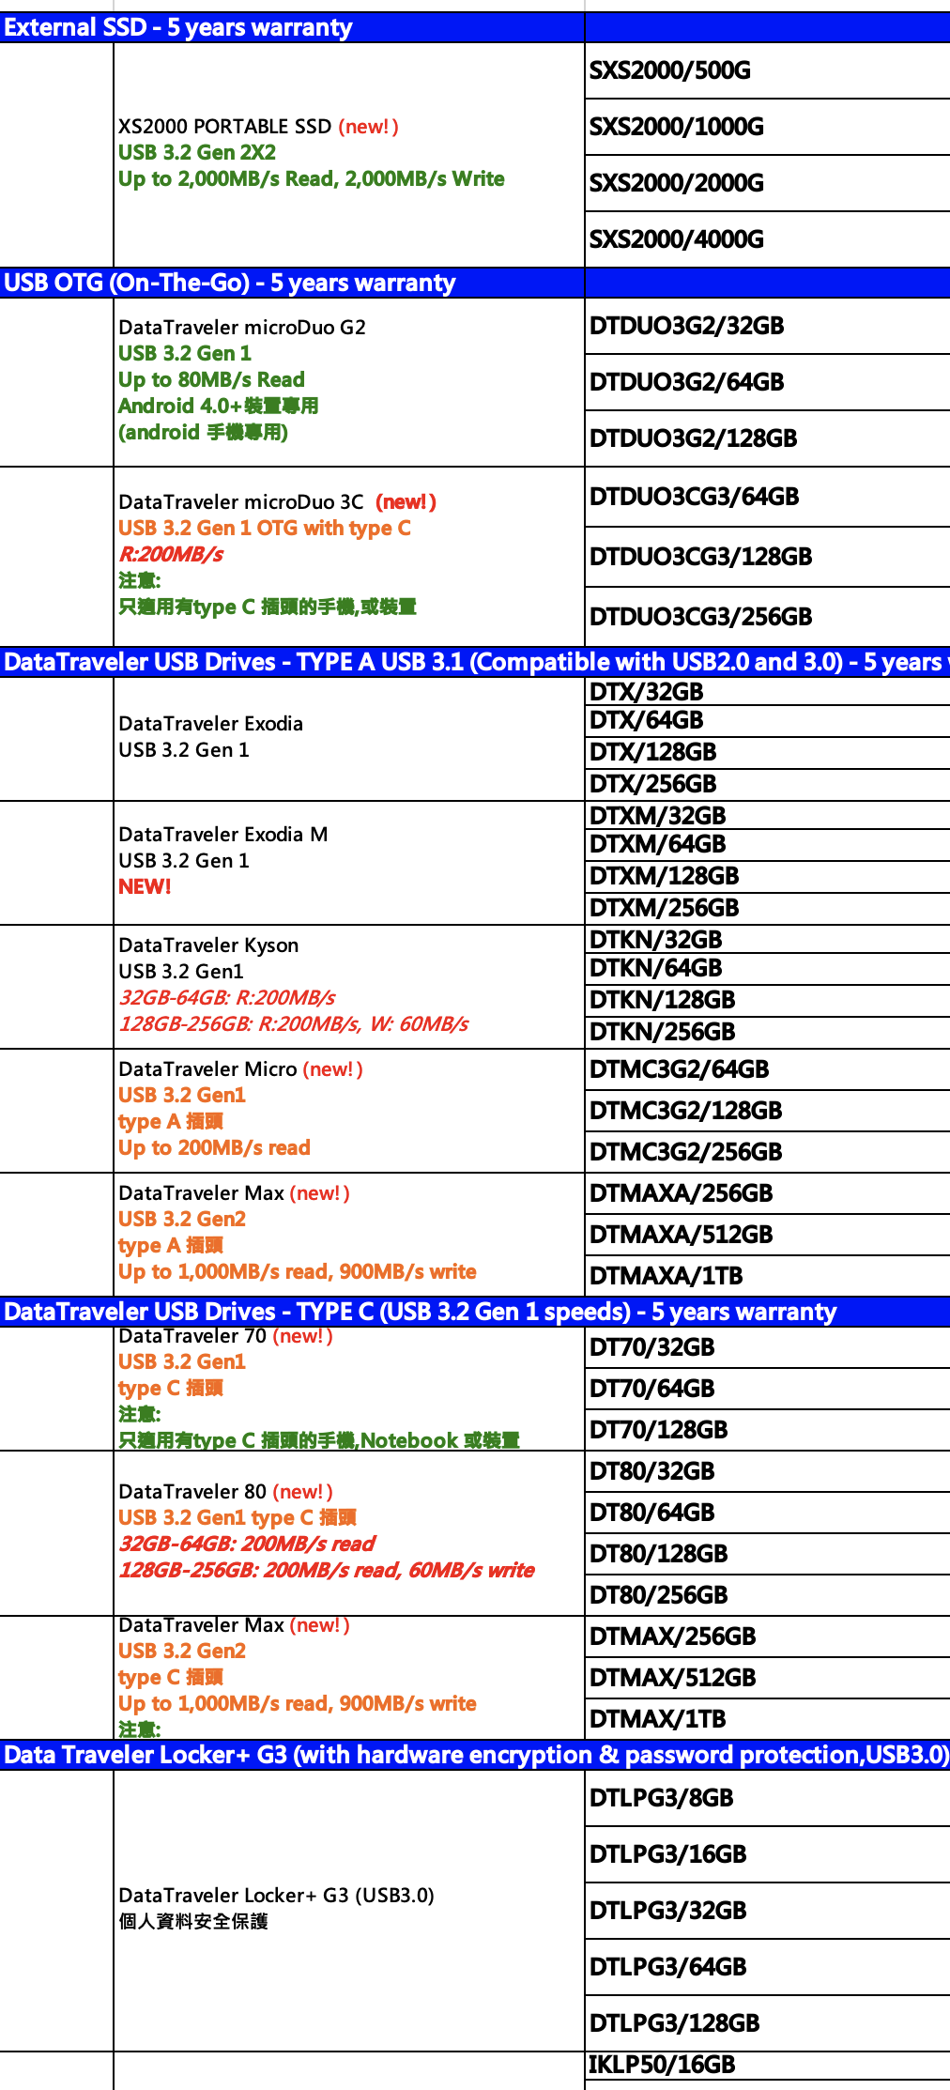Select the DTXM/128GB cell
The image size is (950, 2090).
click(767, 877)
